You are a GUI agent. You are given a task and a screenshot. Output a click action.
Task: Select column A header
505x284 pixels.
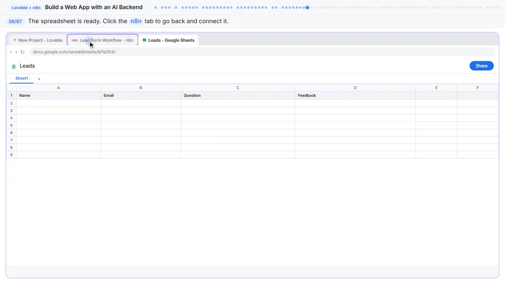click(58, 88)
